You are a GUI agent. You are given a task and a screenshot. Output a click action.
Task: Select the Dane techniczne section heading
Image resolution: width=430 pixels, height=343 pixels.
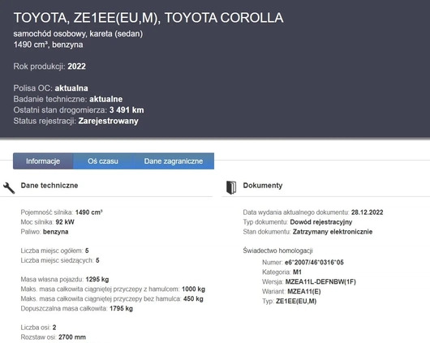[49, 186]
